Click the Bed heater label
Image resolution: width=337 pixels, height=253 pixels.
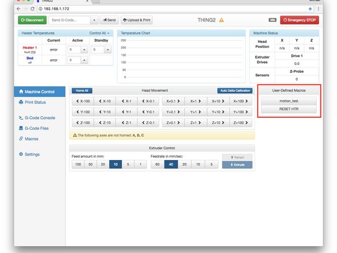point(30,58)
